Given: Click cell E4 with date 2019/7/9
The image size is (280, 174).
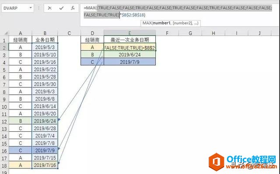Looking at the screenshot, I should pyautogui.click(x=129, y=62).
